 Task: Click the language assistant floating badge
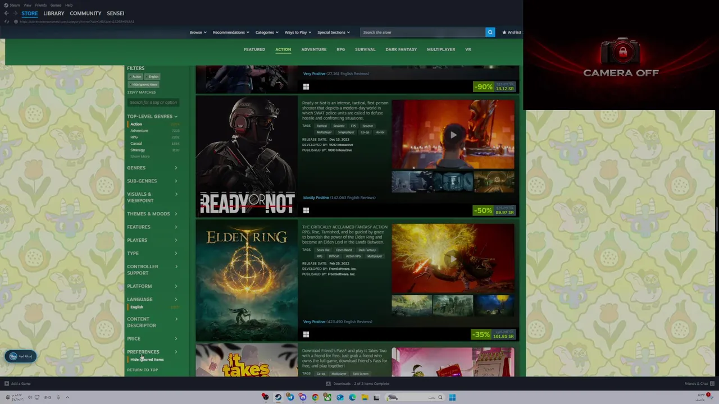(21, 356)
